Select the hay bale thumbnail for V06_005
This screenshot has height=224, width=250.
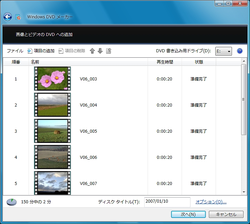[52, 131]
